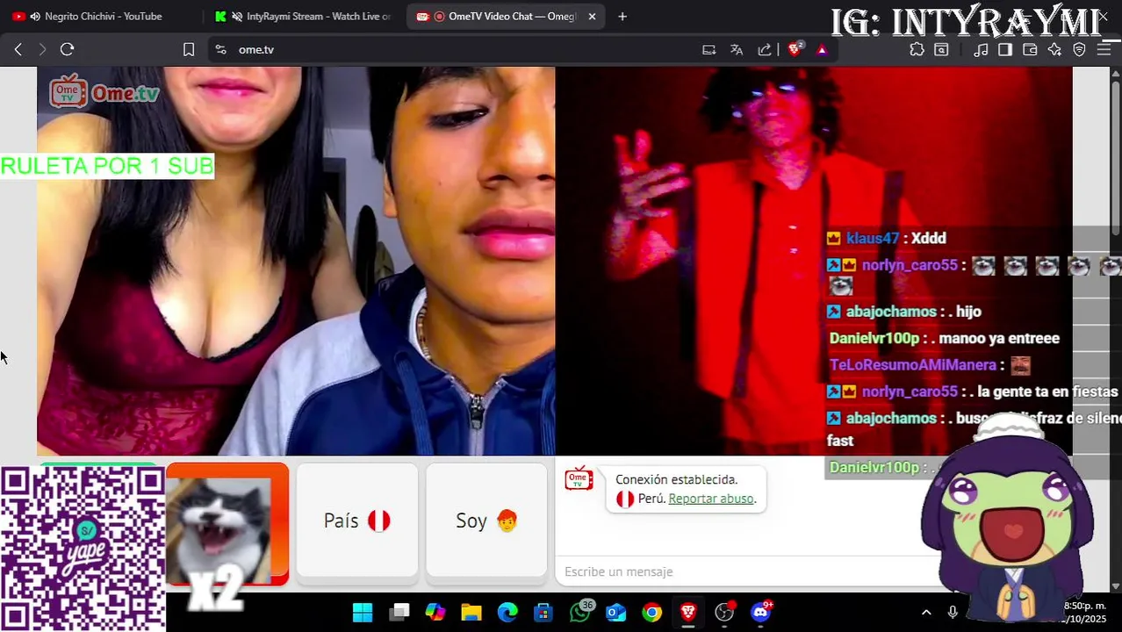Open a new browser tab
The height and width of the screenshot is (632, 1122).
click(622, 16)
